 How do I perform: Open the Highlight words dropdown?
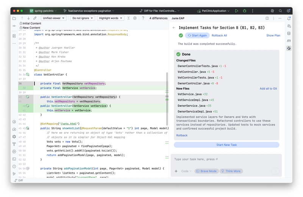point(110,18)
